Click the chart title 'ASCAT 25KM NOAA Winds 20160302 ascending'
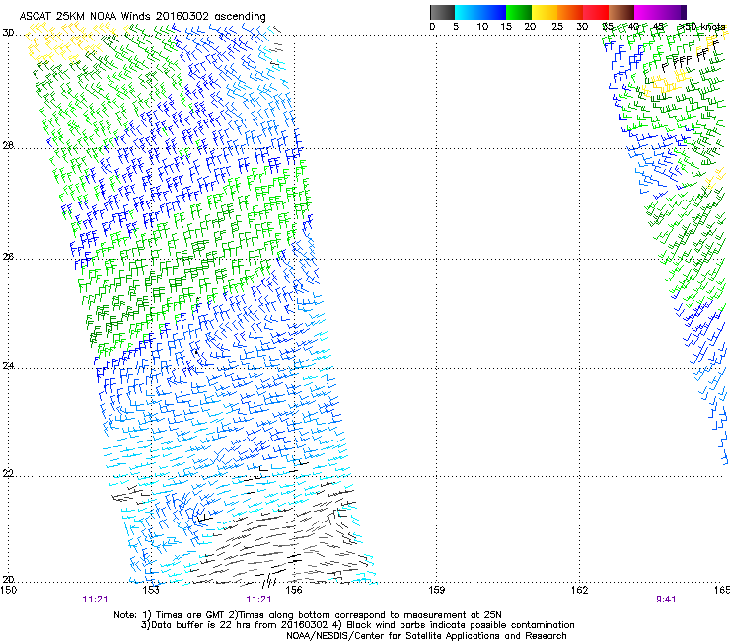The image size is (730, 642). tap(142, 17)
